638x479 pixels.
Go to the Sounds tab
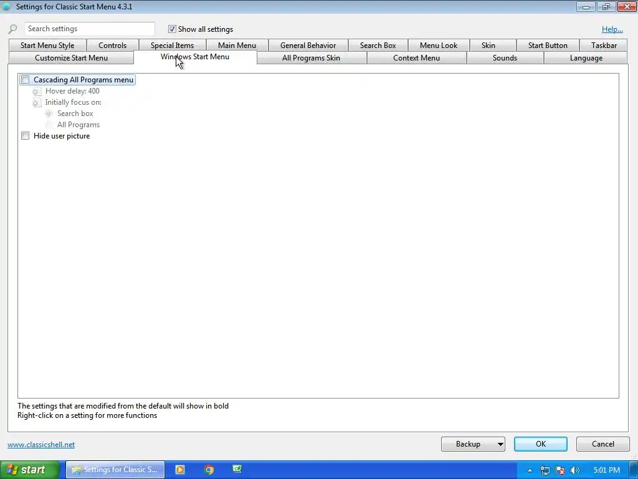(x=505, y=58)
